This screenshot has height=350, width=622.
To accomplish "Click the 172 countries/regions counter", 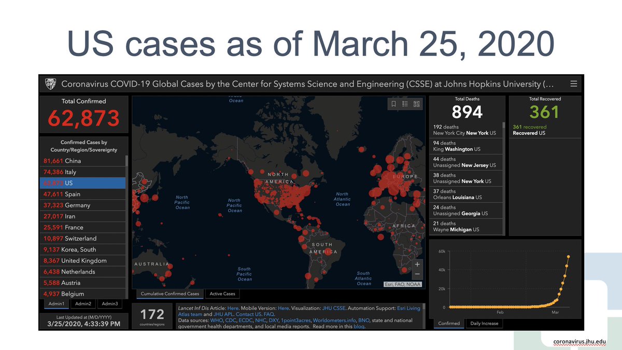I will click(x=152, y=317).
